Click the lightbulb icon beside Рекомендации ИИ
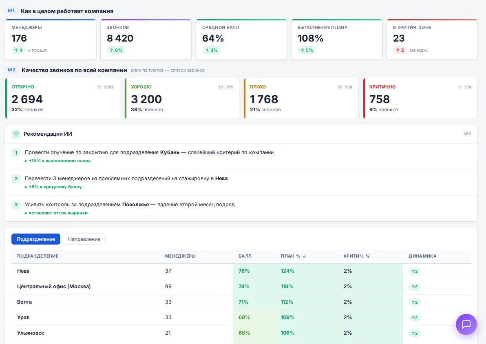 click(x=16, y=134)
